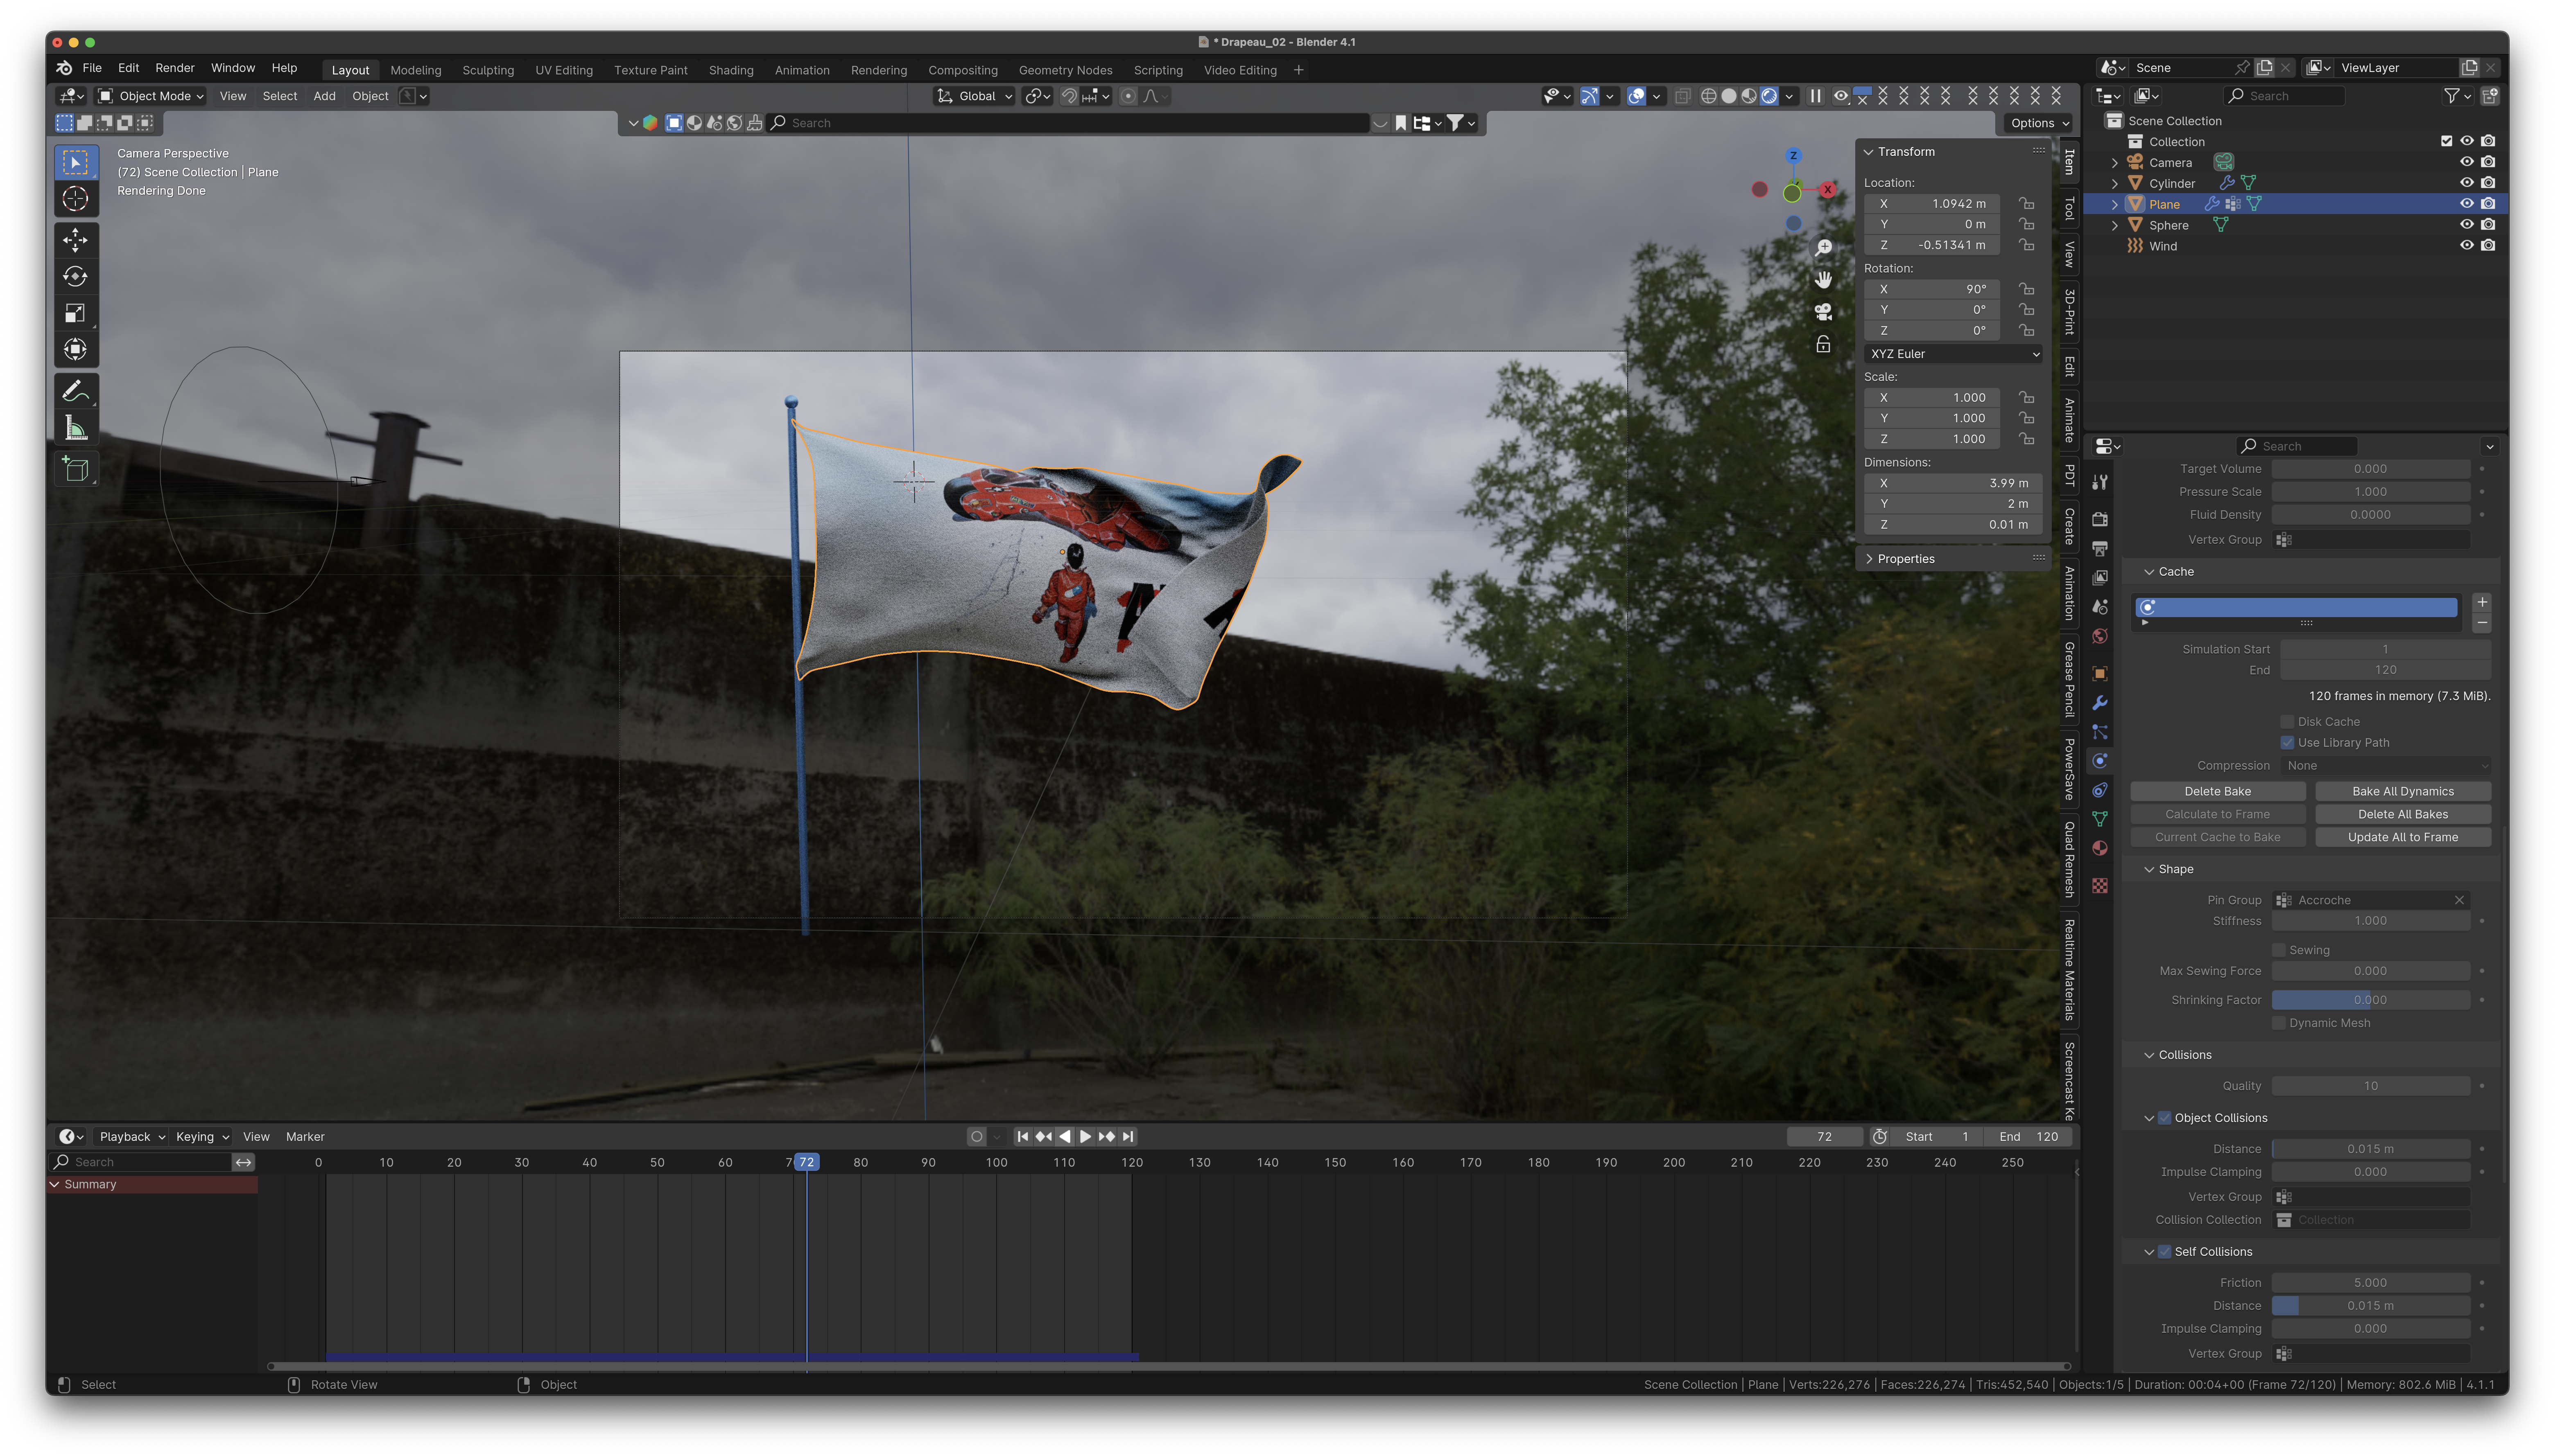2555x1456 pixels.
Task: Hide the Wind object in viewport
Action: (2466, 246)
